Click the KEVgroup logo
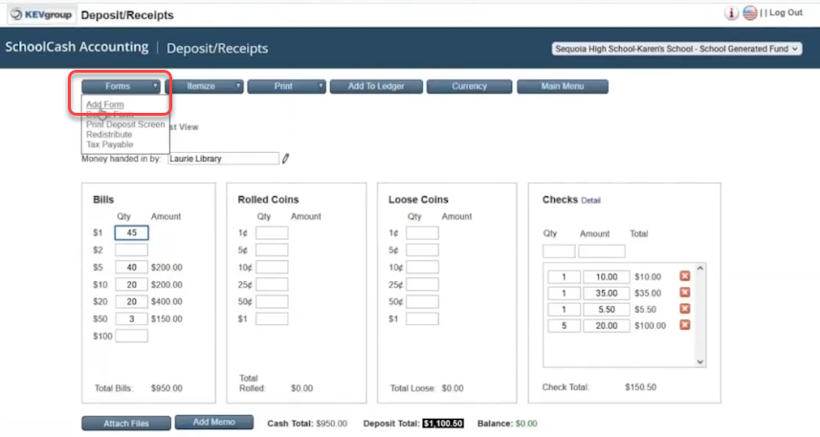 42,14
